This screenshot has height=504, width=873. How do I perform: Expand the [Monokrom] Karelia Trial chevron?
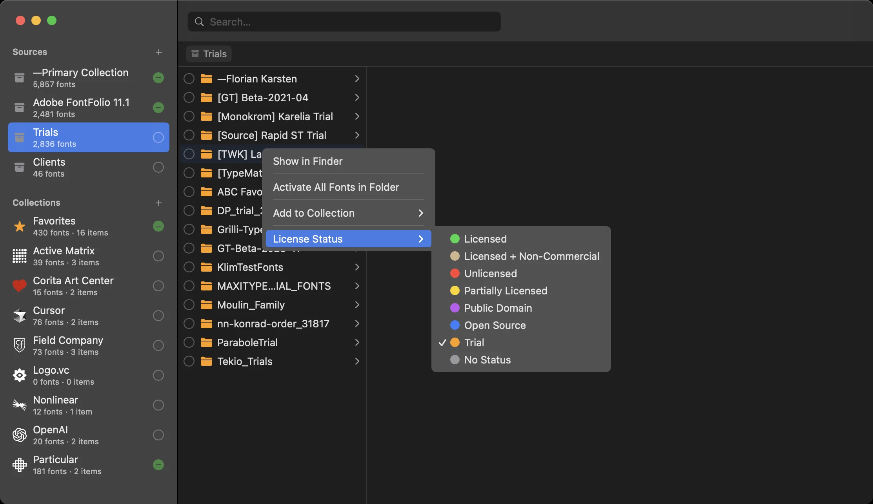(357, 116)
